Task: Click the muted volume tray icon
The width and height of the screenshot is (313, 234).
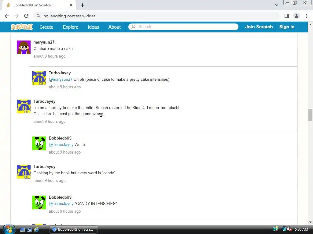Action: pos(289,229)
